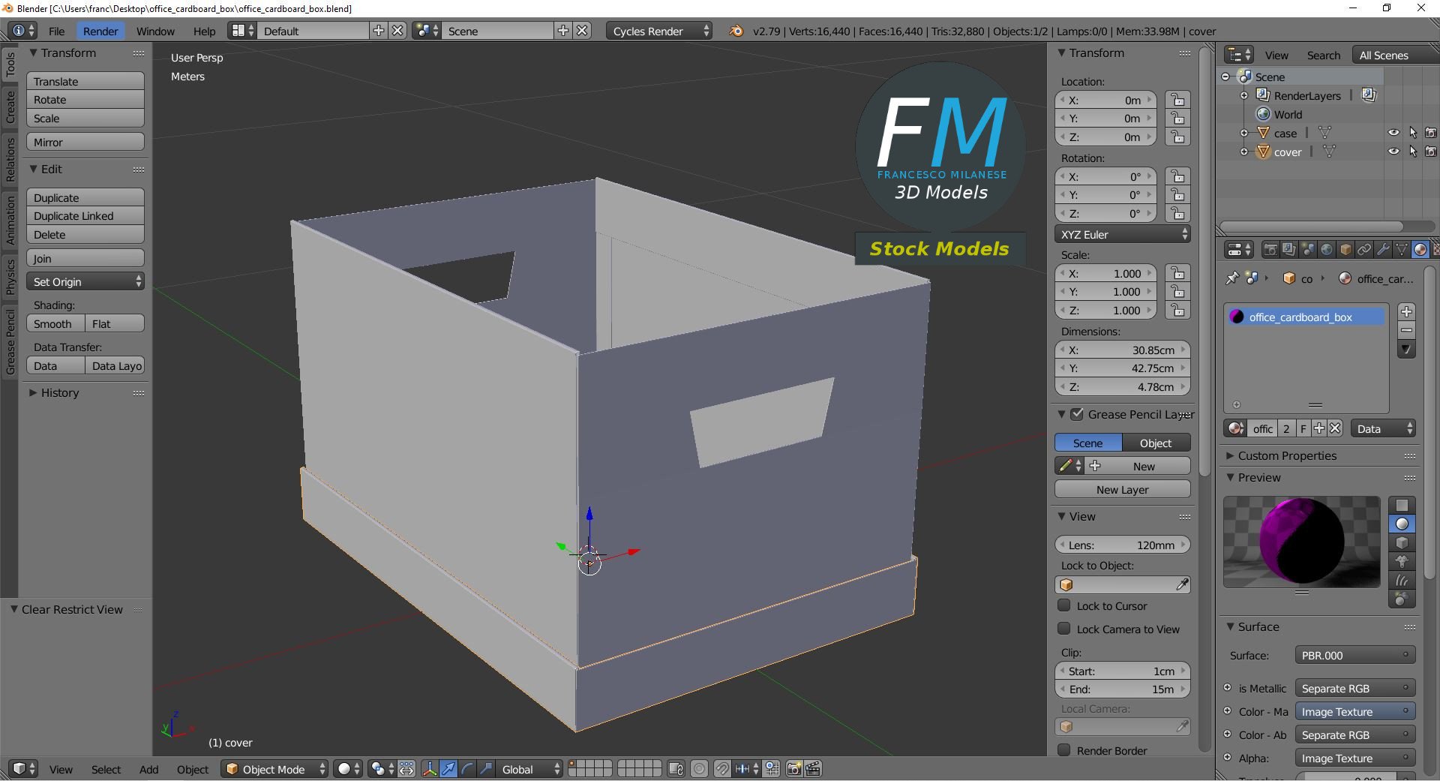
Task: Switch to the Create tab
Action: (10, 107)
